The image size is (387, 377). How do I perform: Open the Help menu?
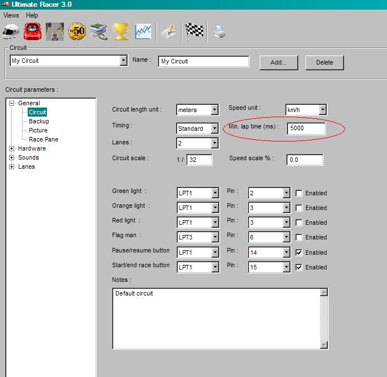pyautogui.click(x=32, y=15)
